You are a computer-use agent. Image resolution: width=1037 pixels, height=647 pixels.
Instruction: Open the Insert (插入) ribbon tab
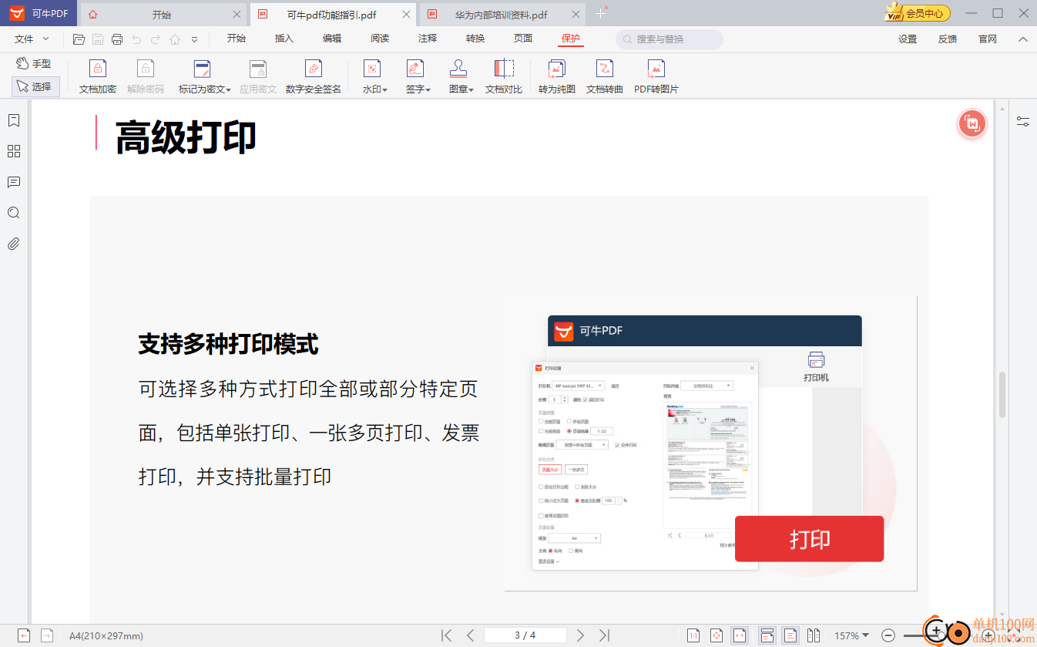tap(284, 39)
